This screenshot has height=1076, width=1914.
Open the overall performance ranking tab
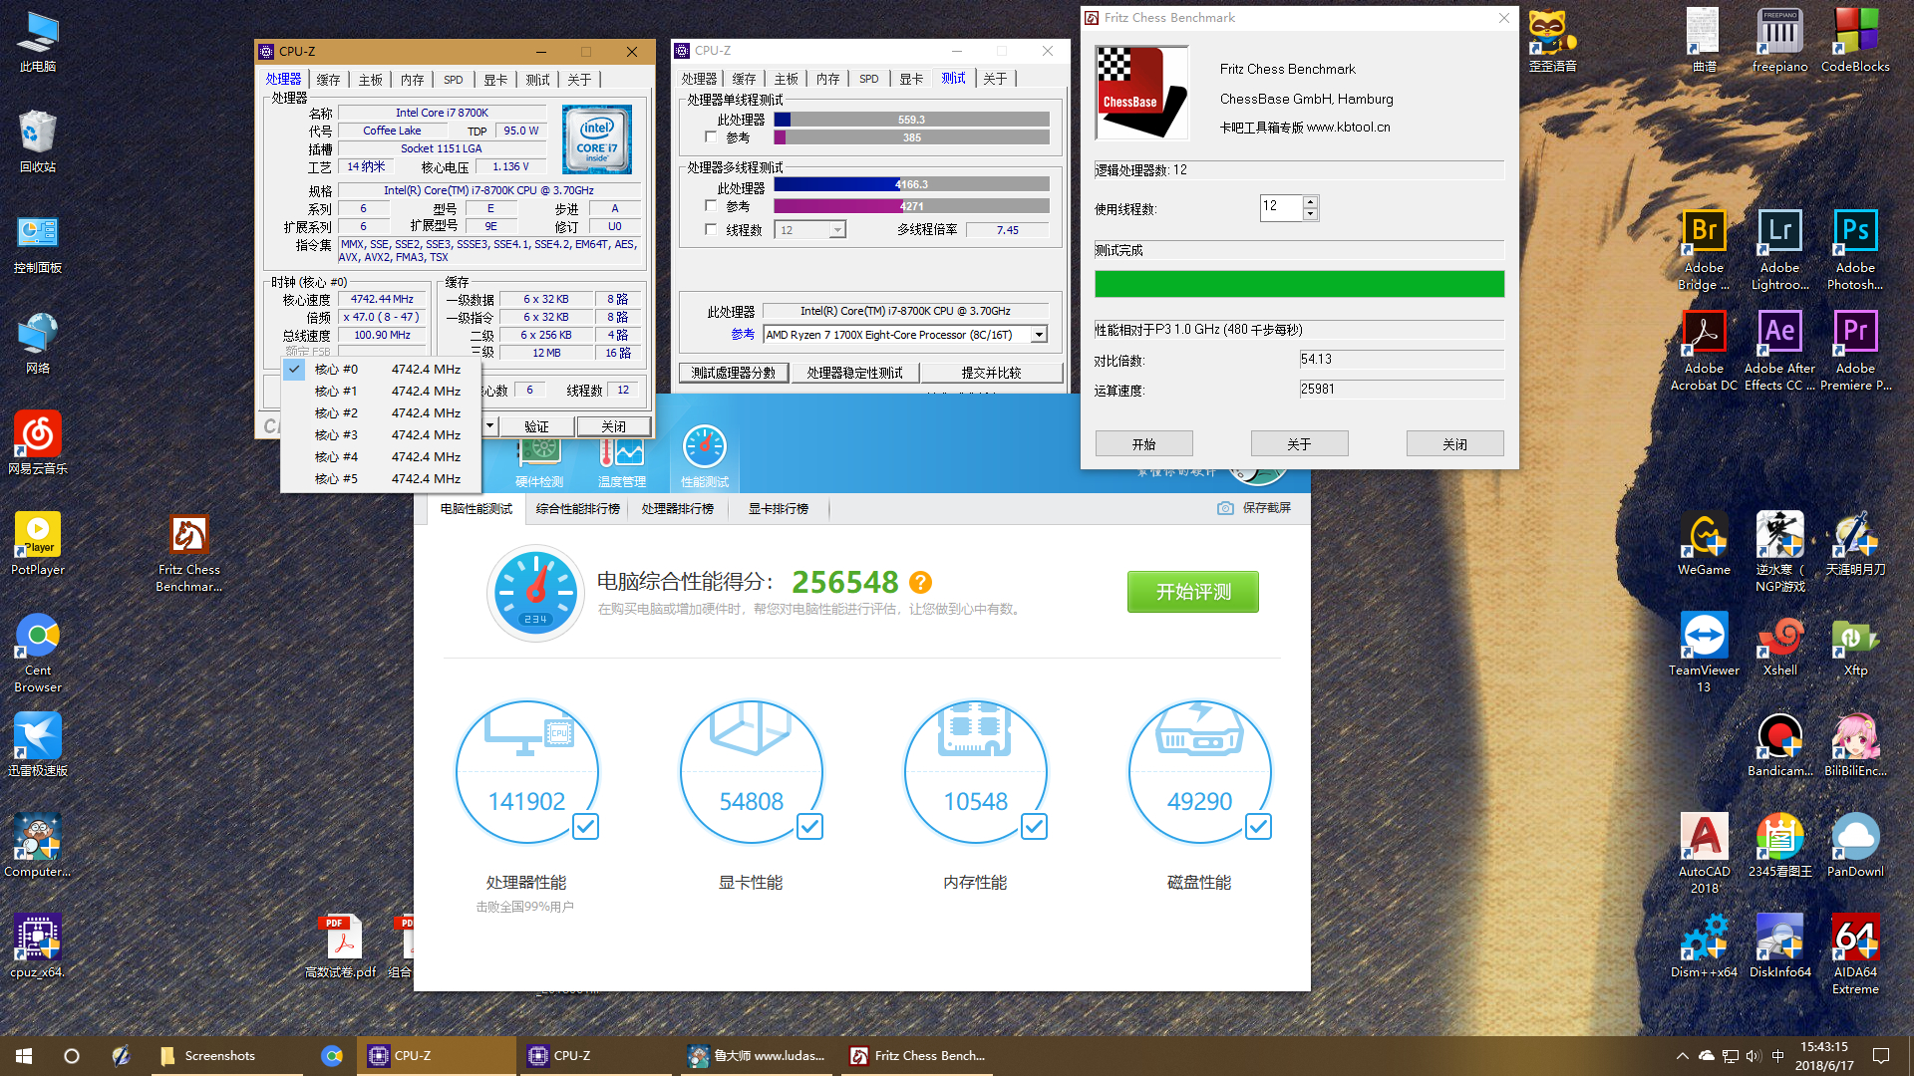[577, 509]
